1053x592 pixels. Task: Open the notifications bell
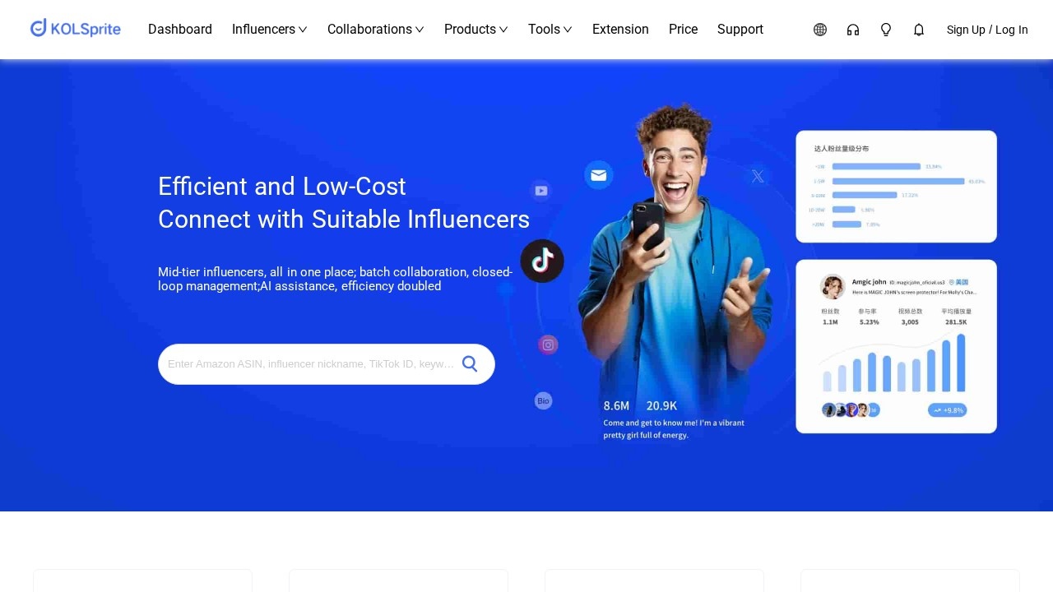tap(919, 30)
